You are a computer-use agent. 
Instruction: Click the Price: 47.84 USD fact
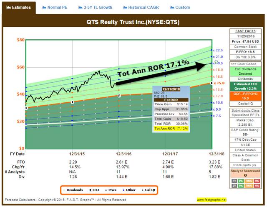(245, 41)
